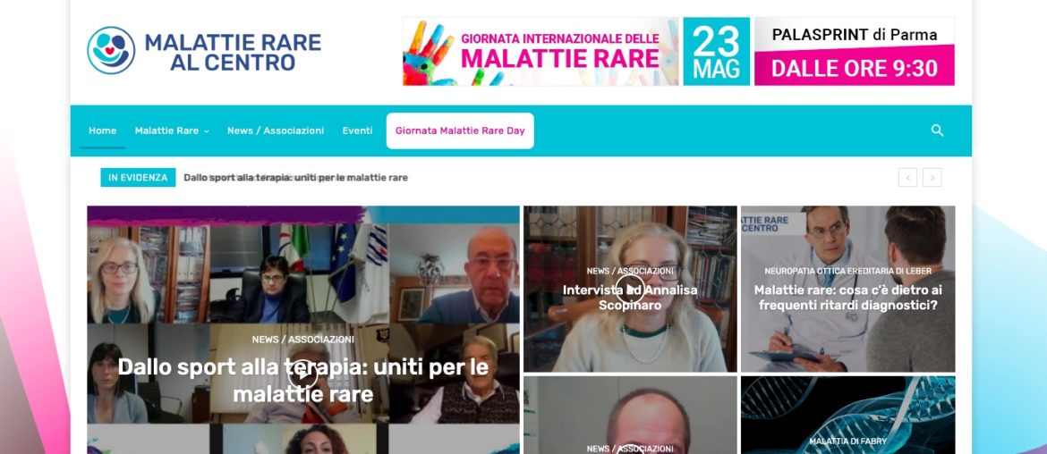Open the article on ritardi diagnostici
The height and width of the screenshot is (454, 1047).
[847, 298]
